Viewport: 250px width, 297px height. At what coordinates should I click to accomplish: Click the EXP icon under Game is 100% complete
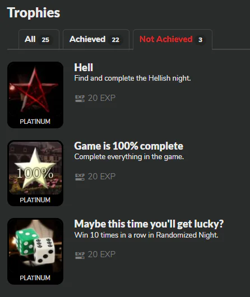[x=80, y=177]
